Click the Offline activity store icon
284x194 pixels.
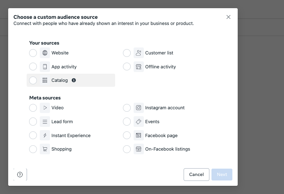[x=139, y=67]
